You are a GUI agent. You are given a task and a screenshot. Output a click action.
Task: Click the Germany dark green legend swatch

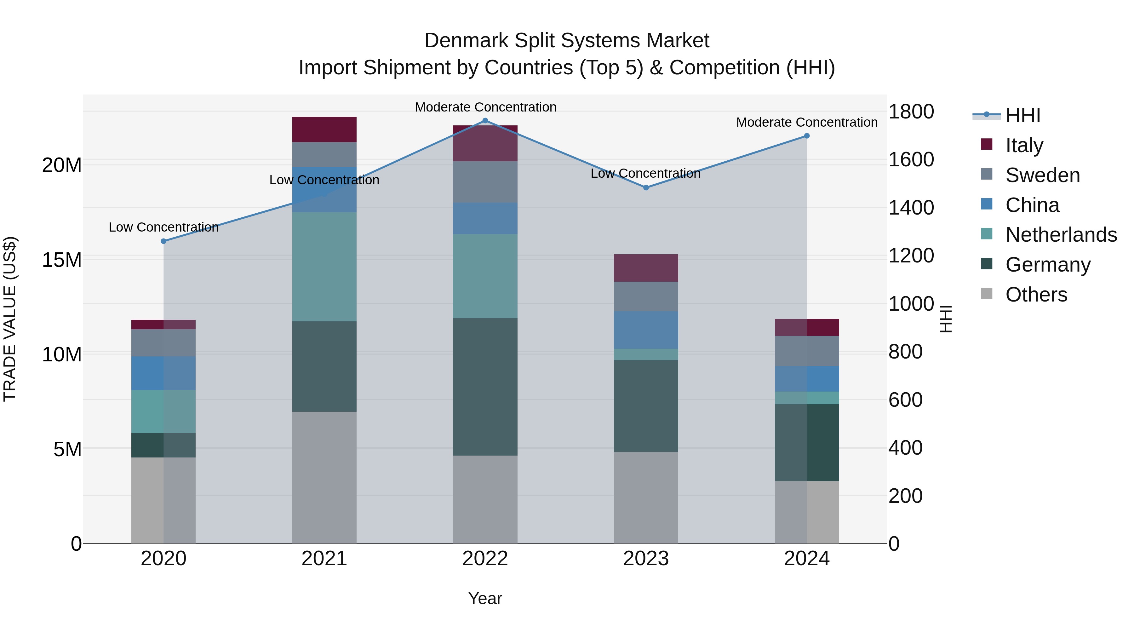(987, 264)
